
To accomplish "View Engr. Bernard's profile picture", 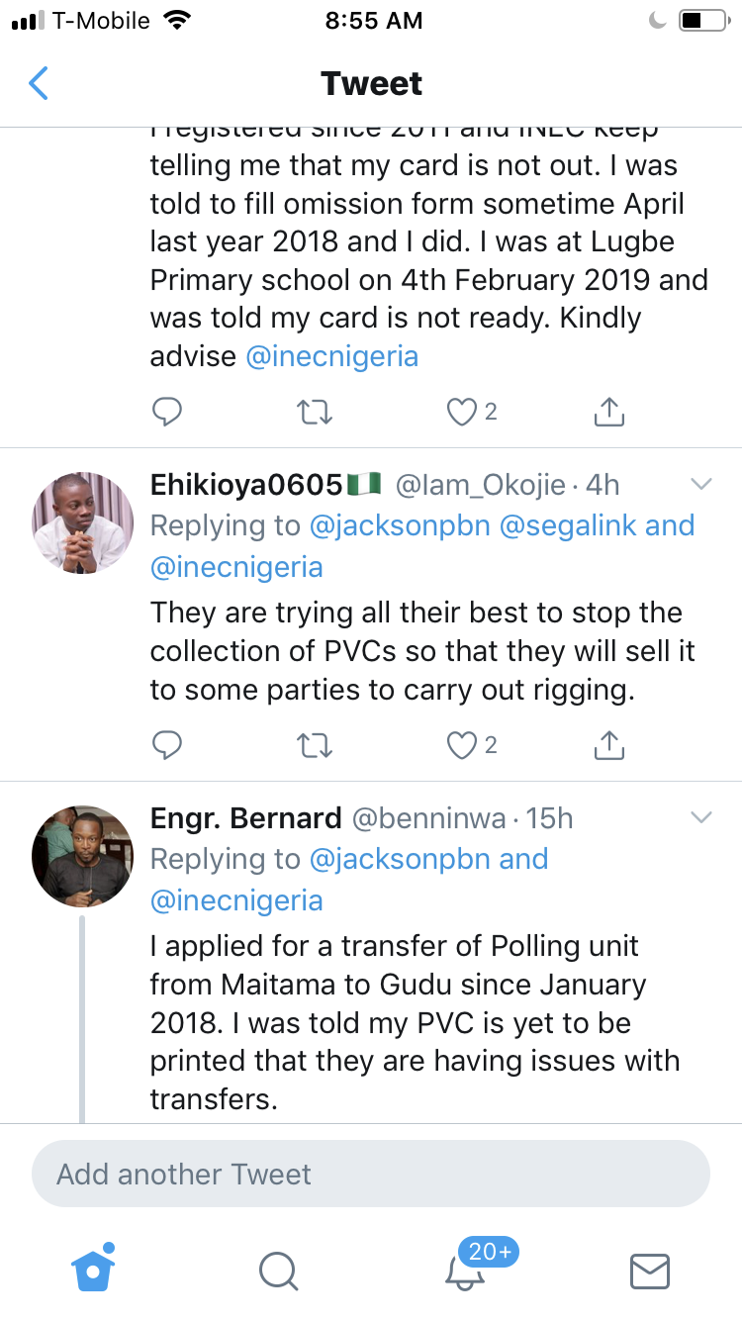I will 83,856.
